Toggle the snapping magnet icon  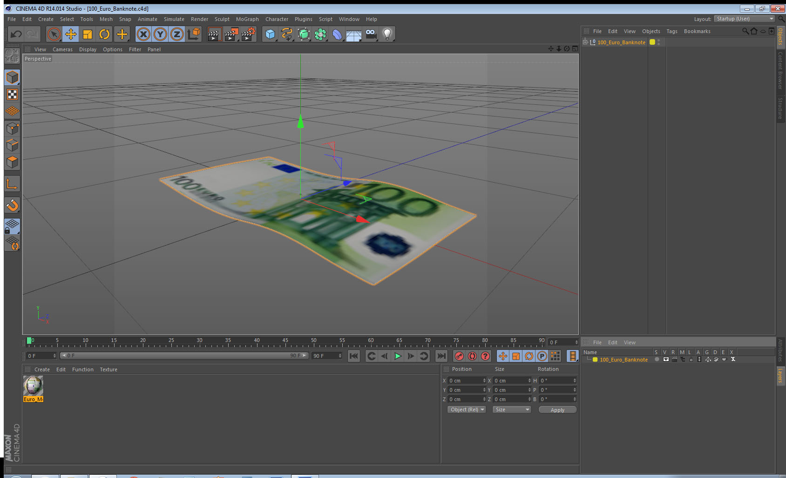point(12,205)
